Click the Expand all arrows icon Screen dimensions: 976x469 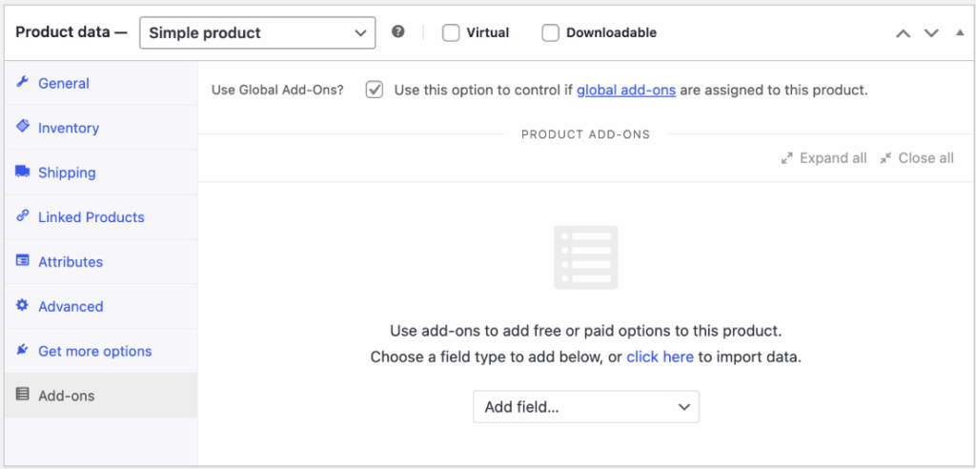click(786, 158)
